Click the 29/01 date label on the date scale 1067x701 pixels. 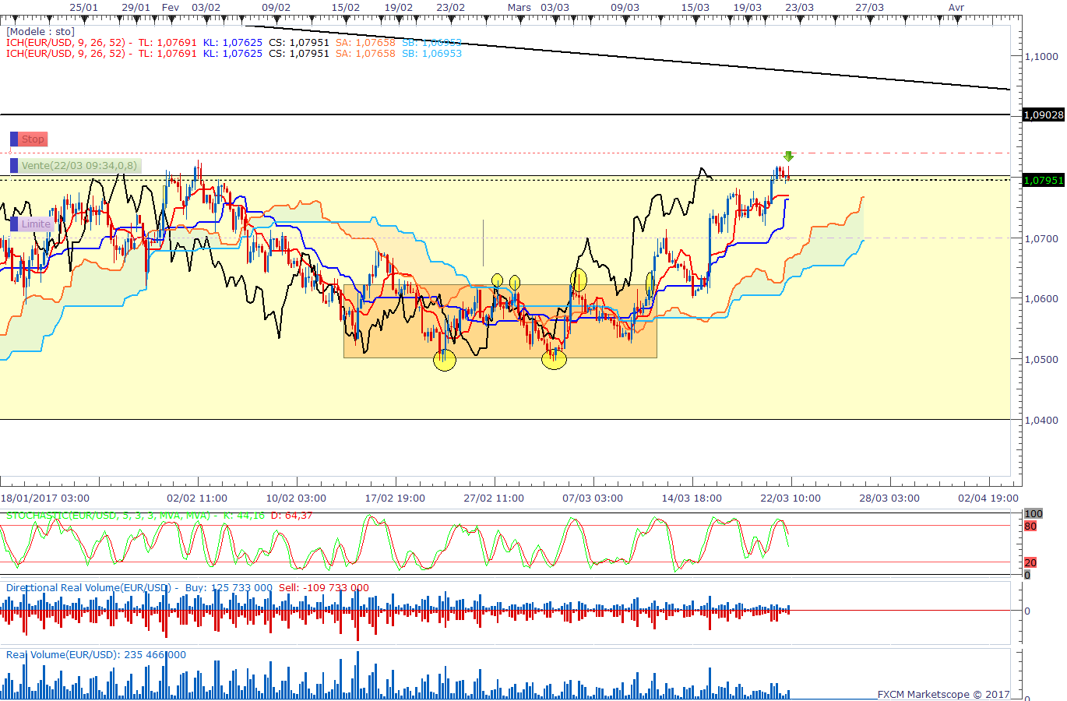[x=136, y=8]
